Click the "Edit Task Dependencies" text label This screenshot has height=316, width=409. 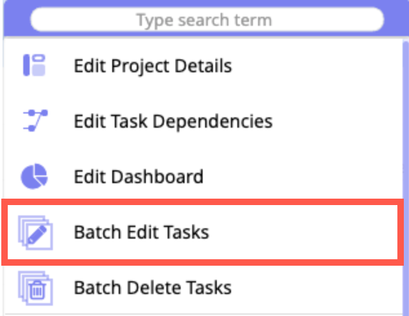[x=173, y=121]
